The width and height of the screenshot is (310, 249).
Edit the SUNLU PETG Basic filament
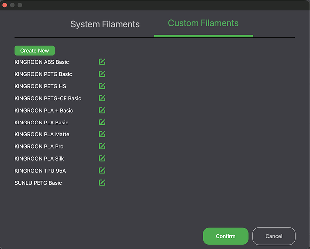(102, 183)
